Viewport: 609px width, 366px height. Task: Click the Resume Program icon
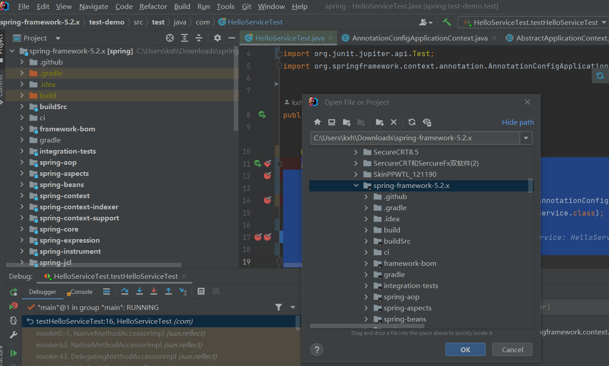14,353
